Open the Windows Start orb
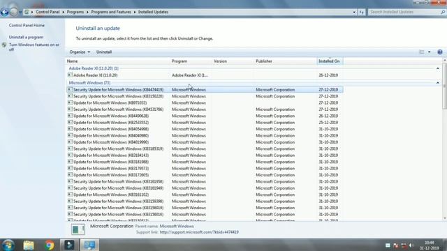Screen dimensions: 447x251 pos(8,245)
